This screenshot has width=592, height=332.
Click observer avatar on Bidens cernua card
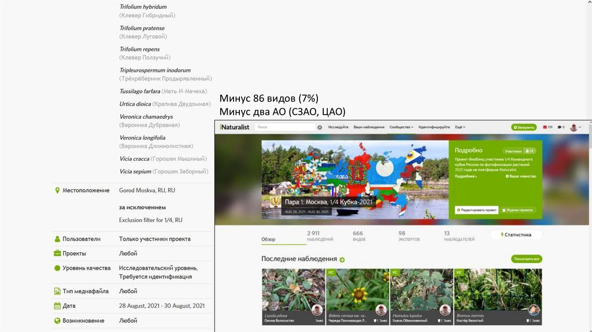point(382,309)
